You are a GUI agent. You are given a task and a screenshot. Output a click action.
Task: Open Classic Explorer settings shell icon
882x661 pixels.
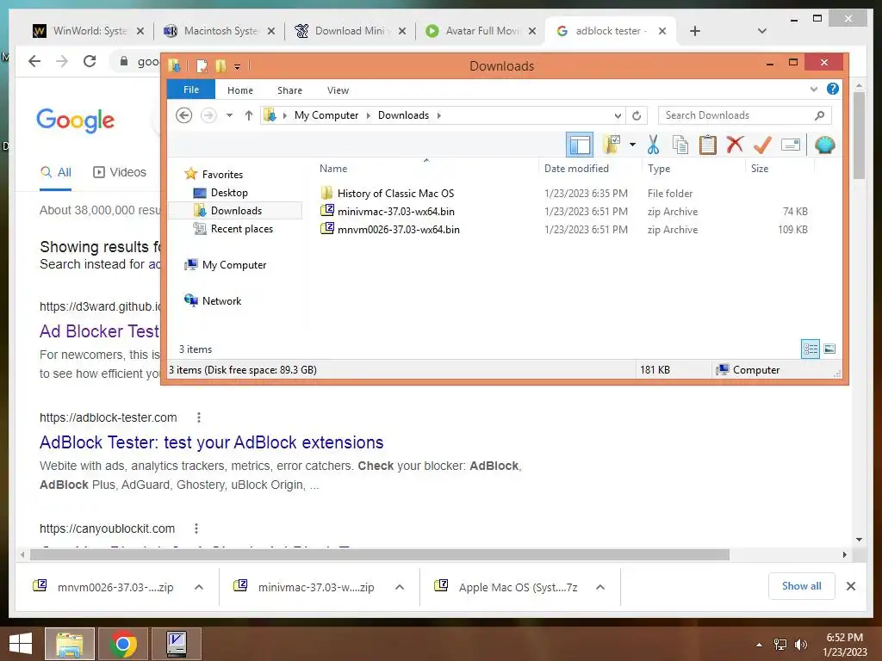(x=824, y=145)
